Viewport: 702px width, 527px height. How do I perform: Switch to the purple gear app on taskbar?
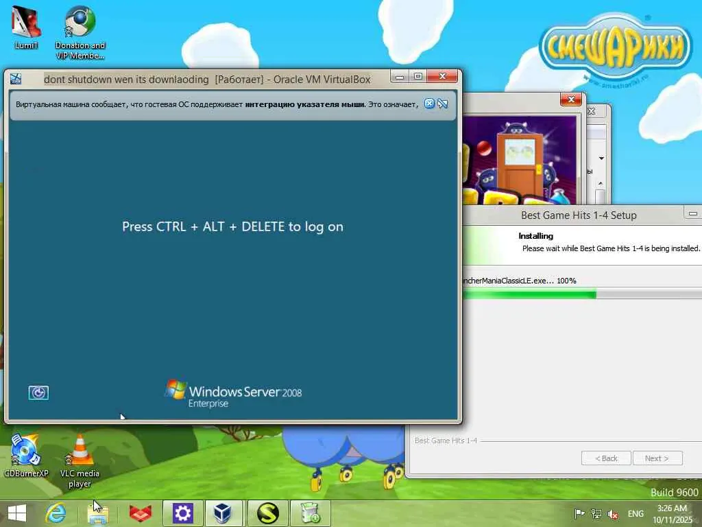[182, 513]
